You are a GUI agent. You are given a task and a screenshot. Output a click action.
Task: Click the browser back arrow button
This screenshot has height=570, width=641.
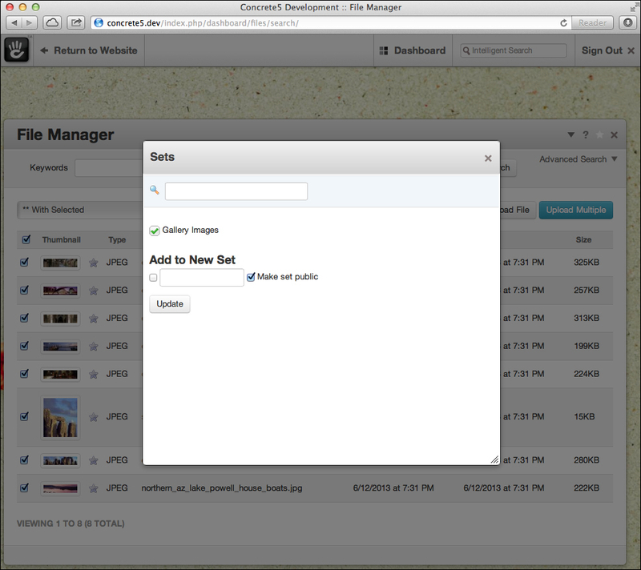coord(14,22)
